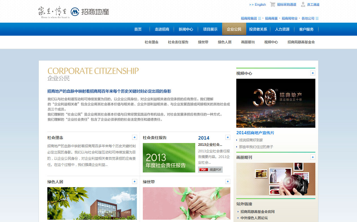
Task: Go to the 社会理念 sub-menu item
Action: coord(152,42)
